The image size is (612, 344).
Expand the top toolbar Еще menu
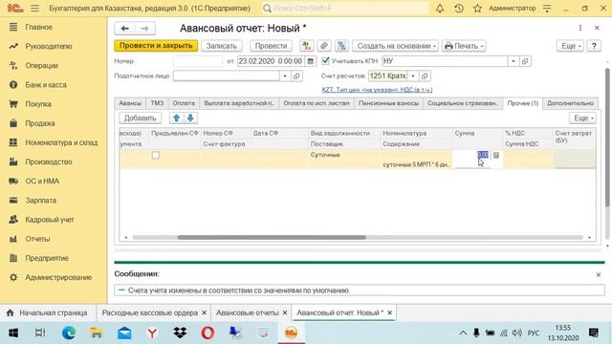tap(570, 46)
